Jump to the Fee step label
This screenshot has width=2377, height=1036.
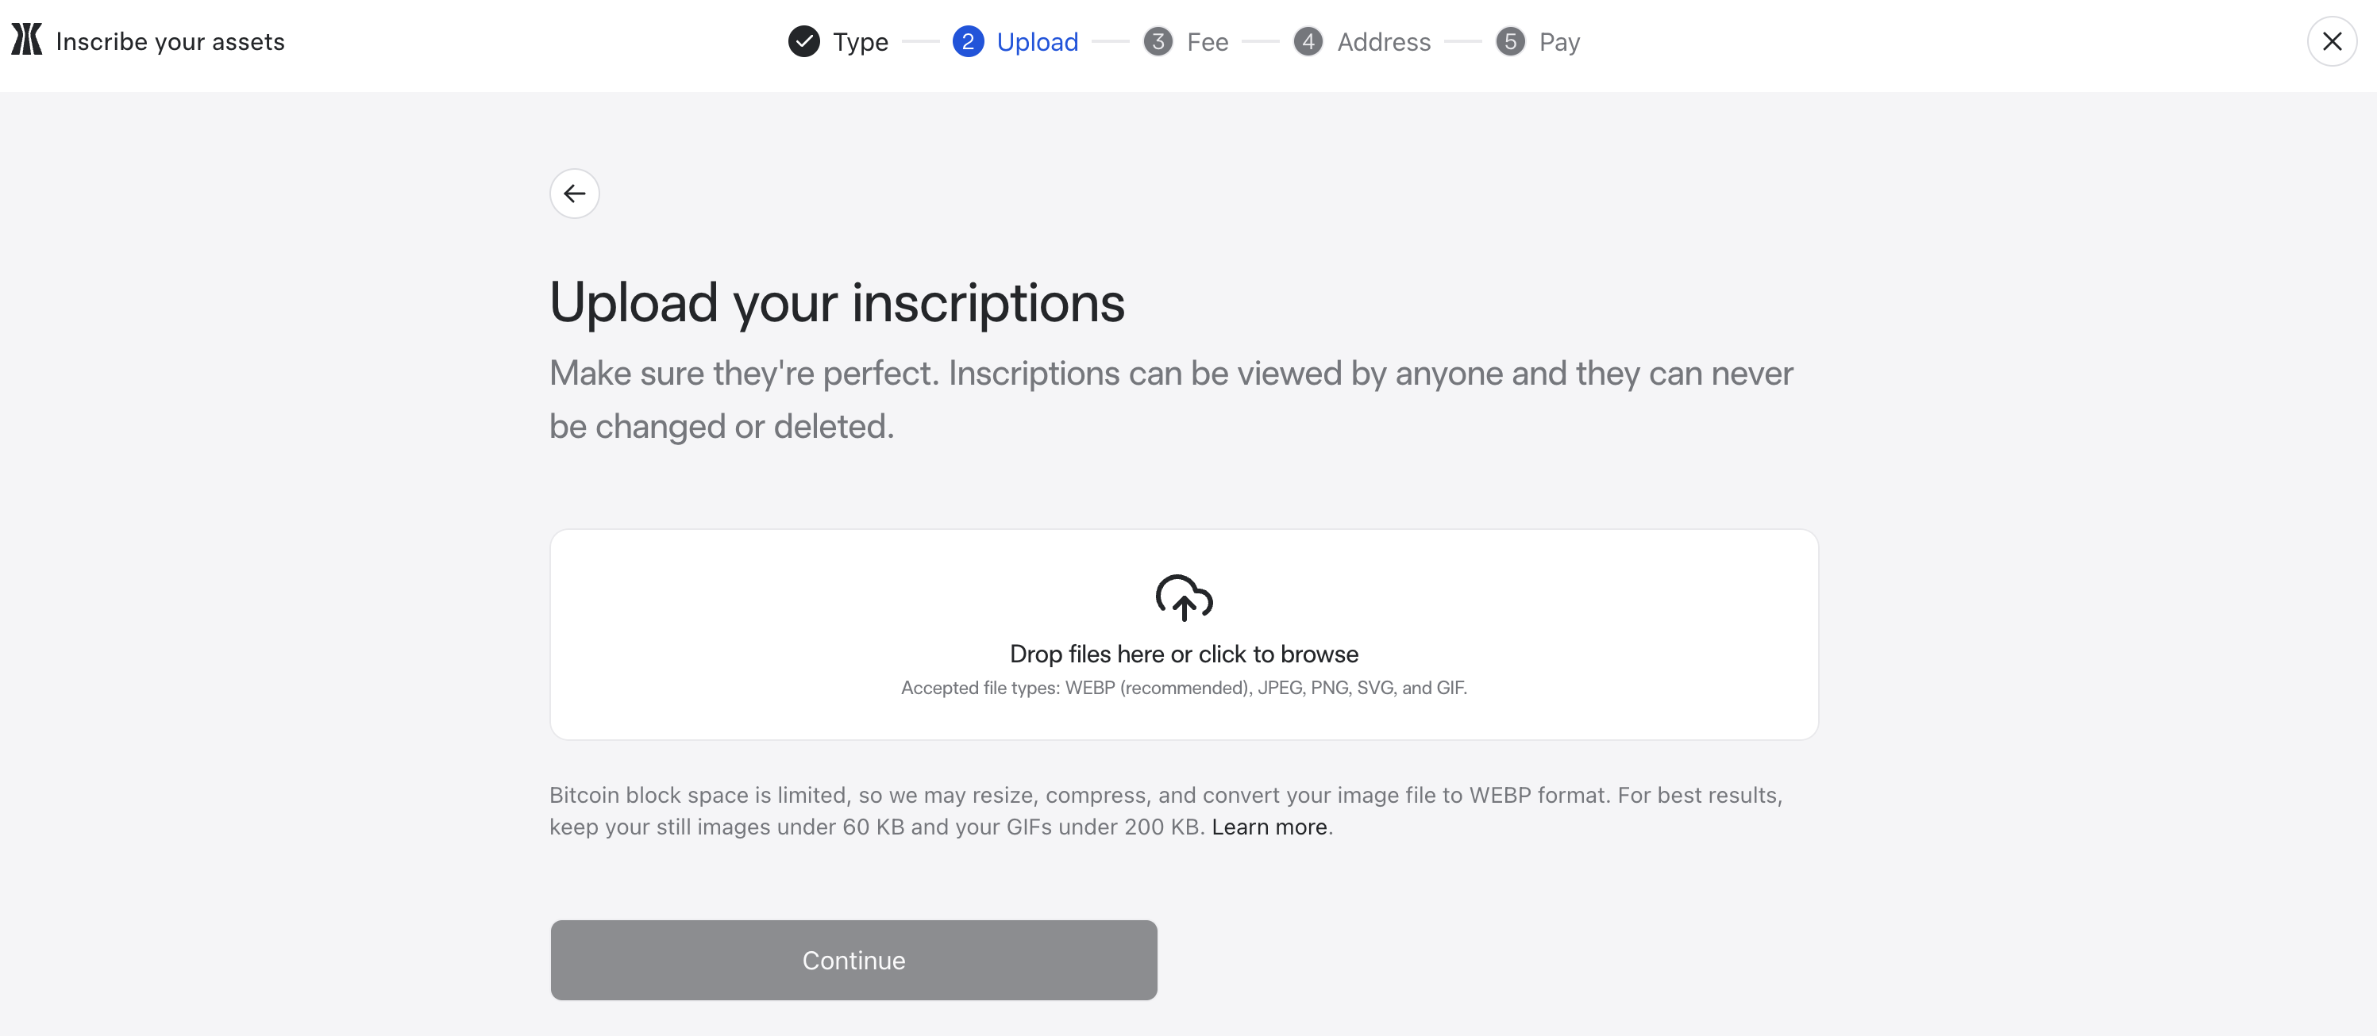tap(1207, 42)
